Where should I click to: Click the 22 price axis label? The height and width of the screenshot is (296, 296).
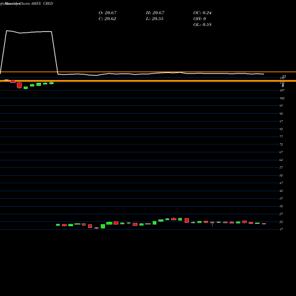281,222
